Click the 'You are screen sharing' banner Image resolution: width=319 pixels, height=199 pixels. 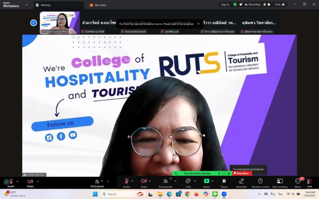point(197,174)
